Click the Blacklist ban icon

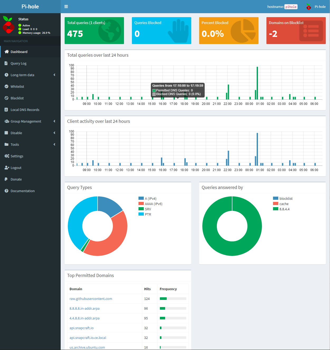tap(6, 98)
